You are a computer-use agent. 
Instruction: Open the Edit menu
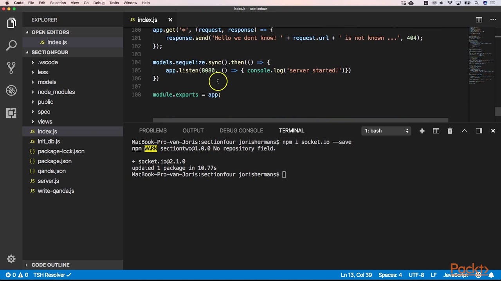tap(42, 3)
